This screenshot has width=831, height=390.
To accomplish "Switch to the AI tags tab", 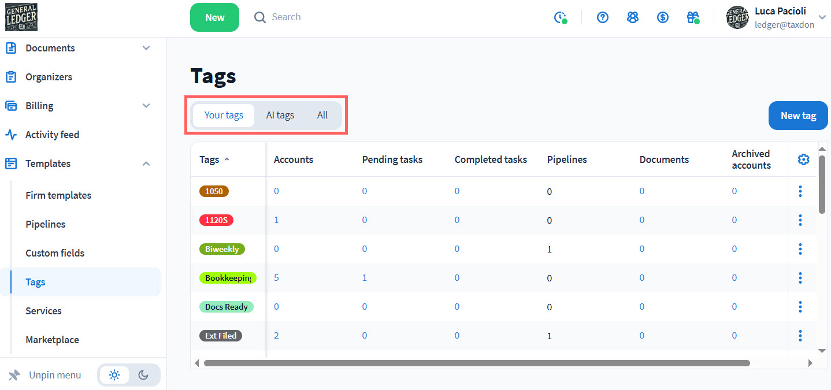I will click(280, 115).
